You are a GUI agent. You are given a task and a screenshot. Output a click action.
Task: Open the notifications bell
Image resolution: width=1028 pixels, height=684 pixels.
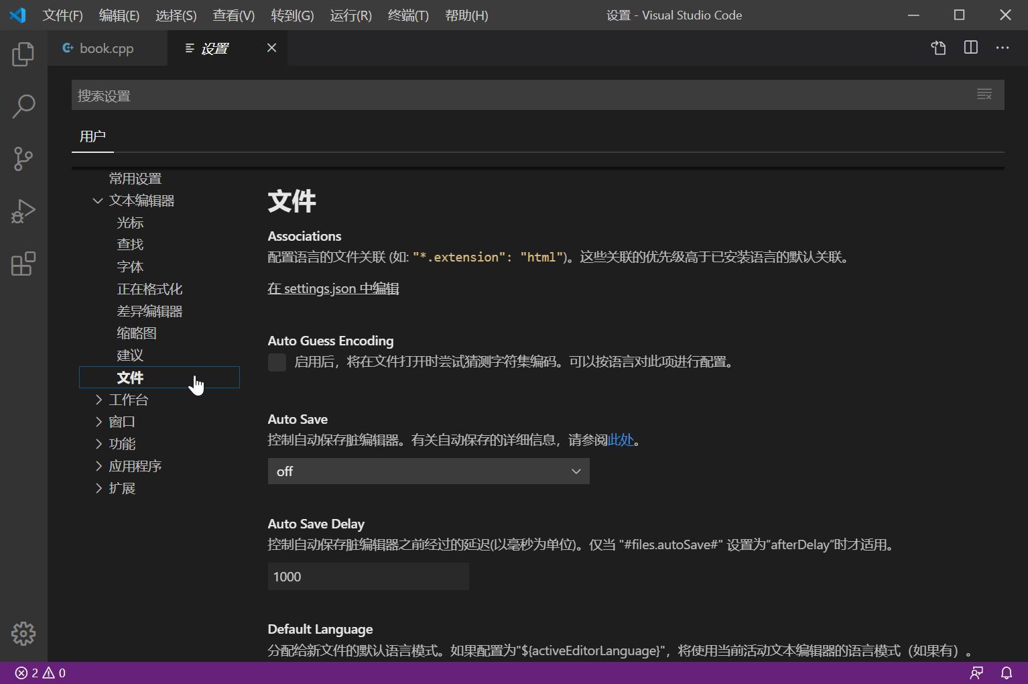point(1007,673)
